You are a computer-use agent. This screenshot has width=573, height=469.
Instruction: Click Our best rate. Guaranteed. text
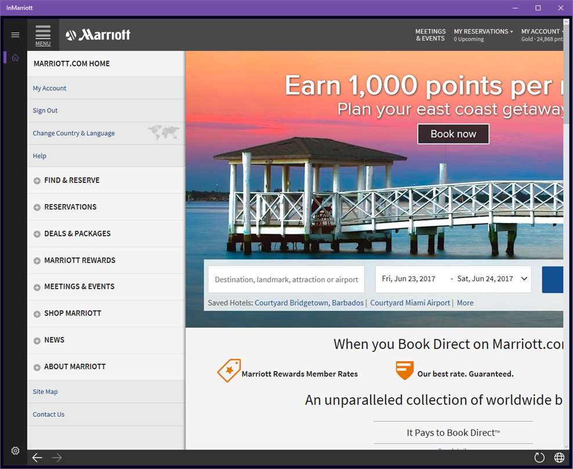pos(466,374)
